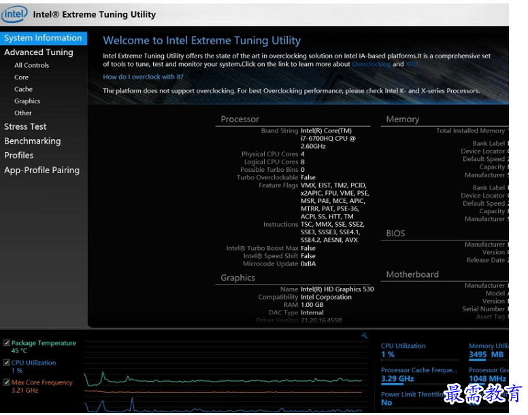Click Graphics RAM '1.00 GB' value
The height and width of the screenshot is (415, 528).
click(312, 305)
